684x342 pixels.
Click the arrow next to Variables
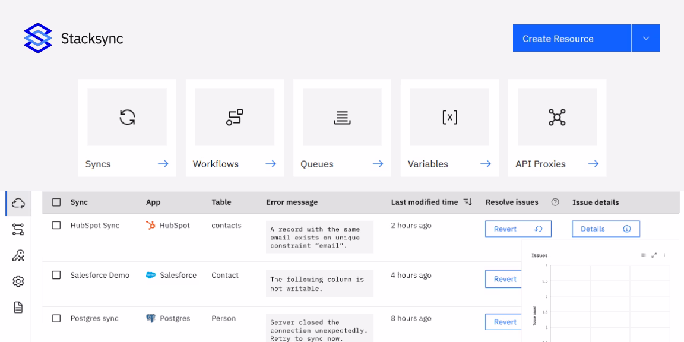coord(486,164)
